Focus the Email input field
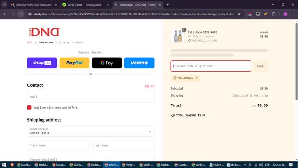 91,97
